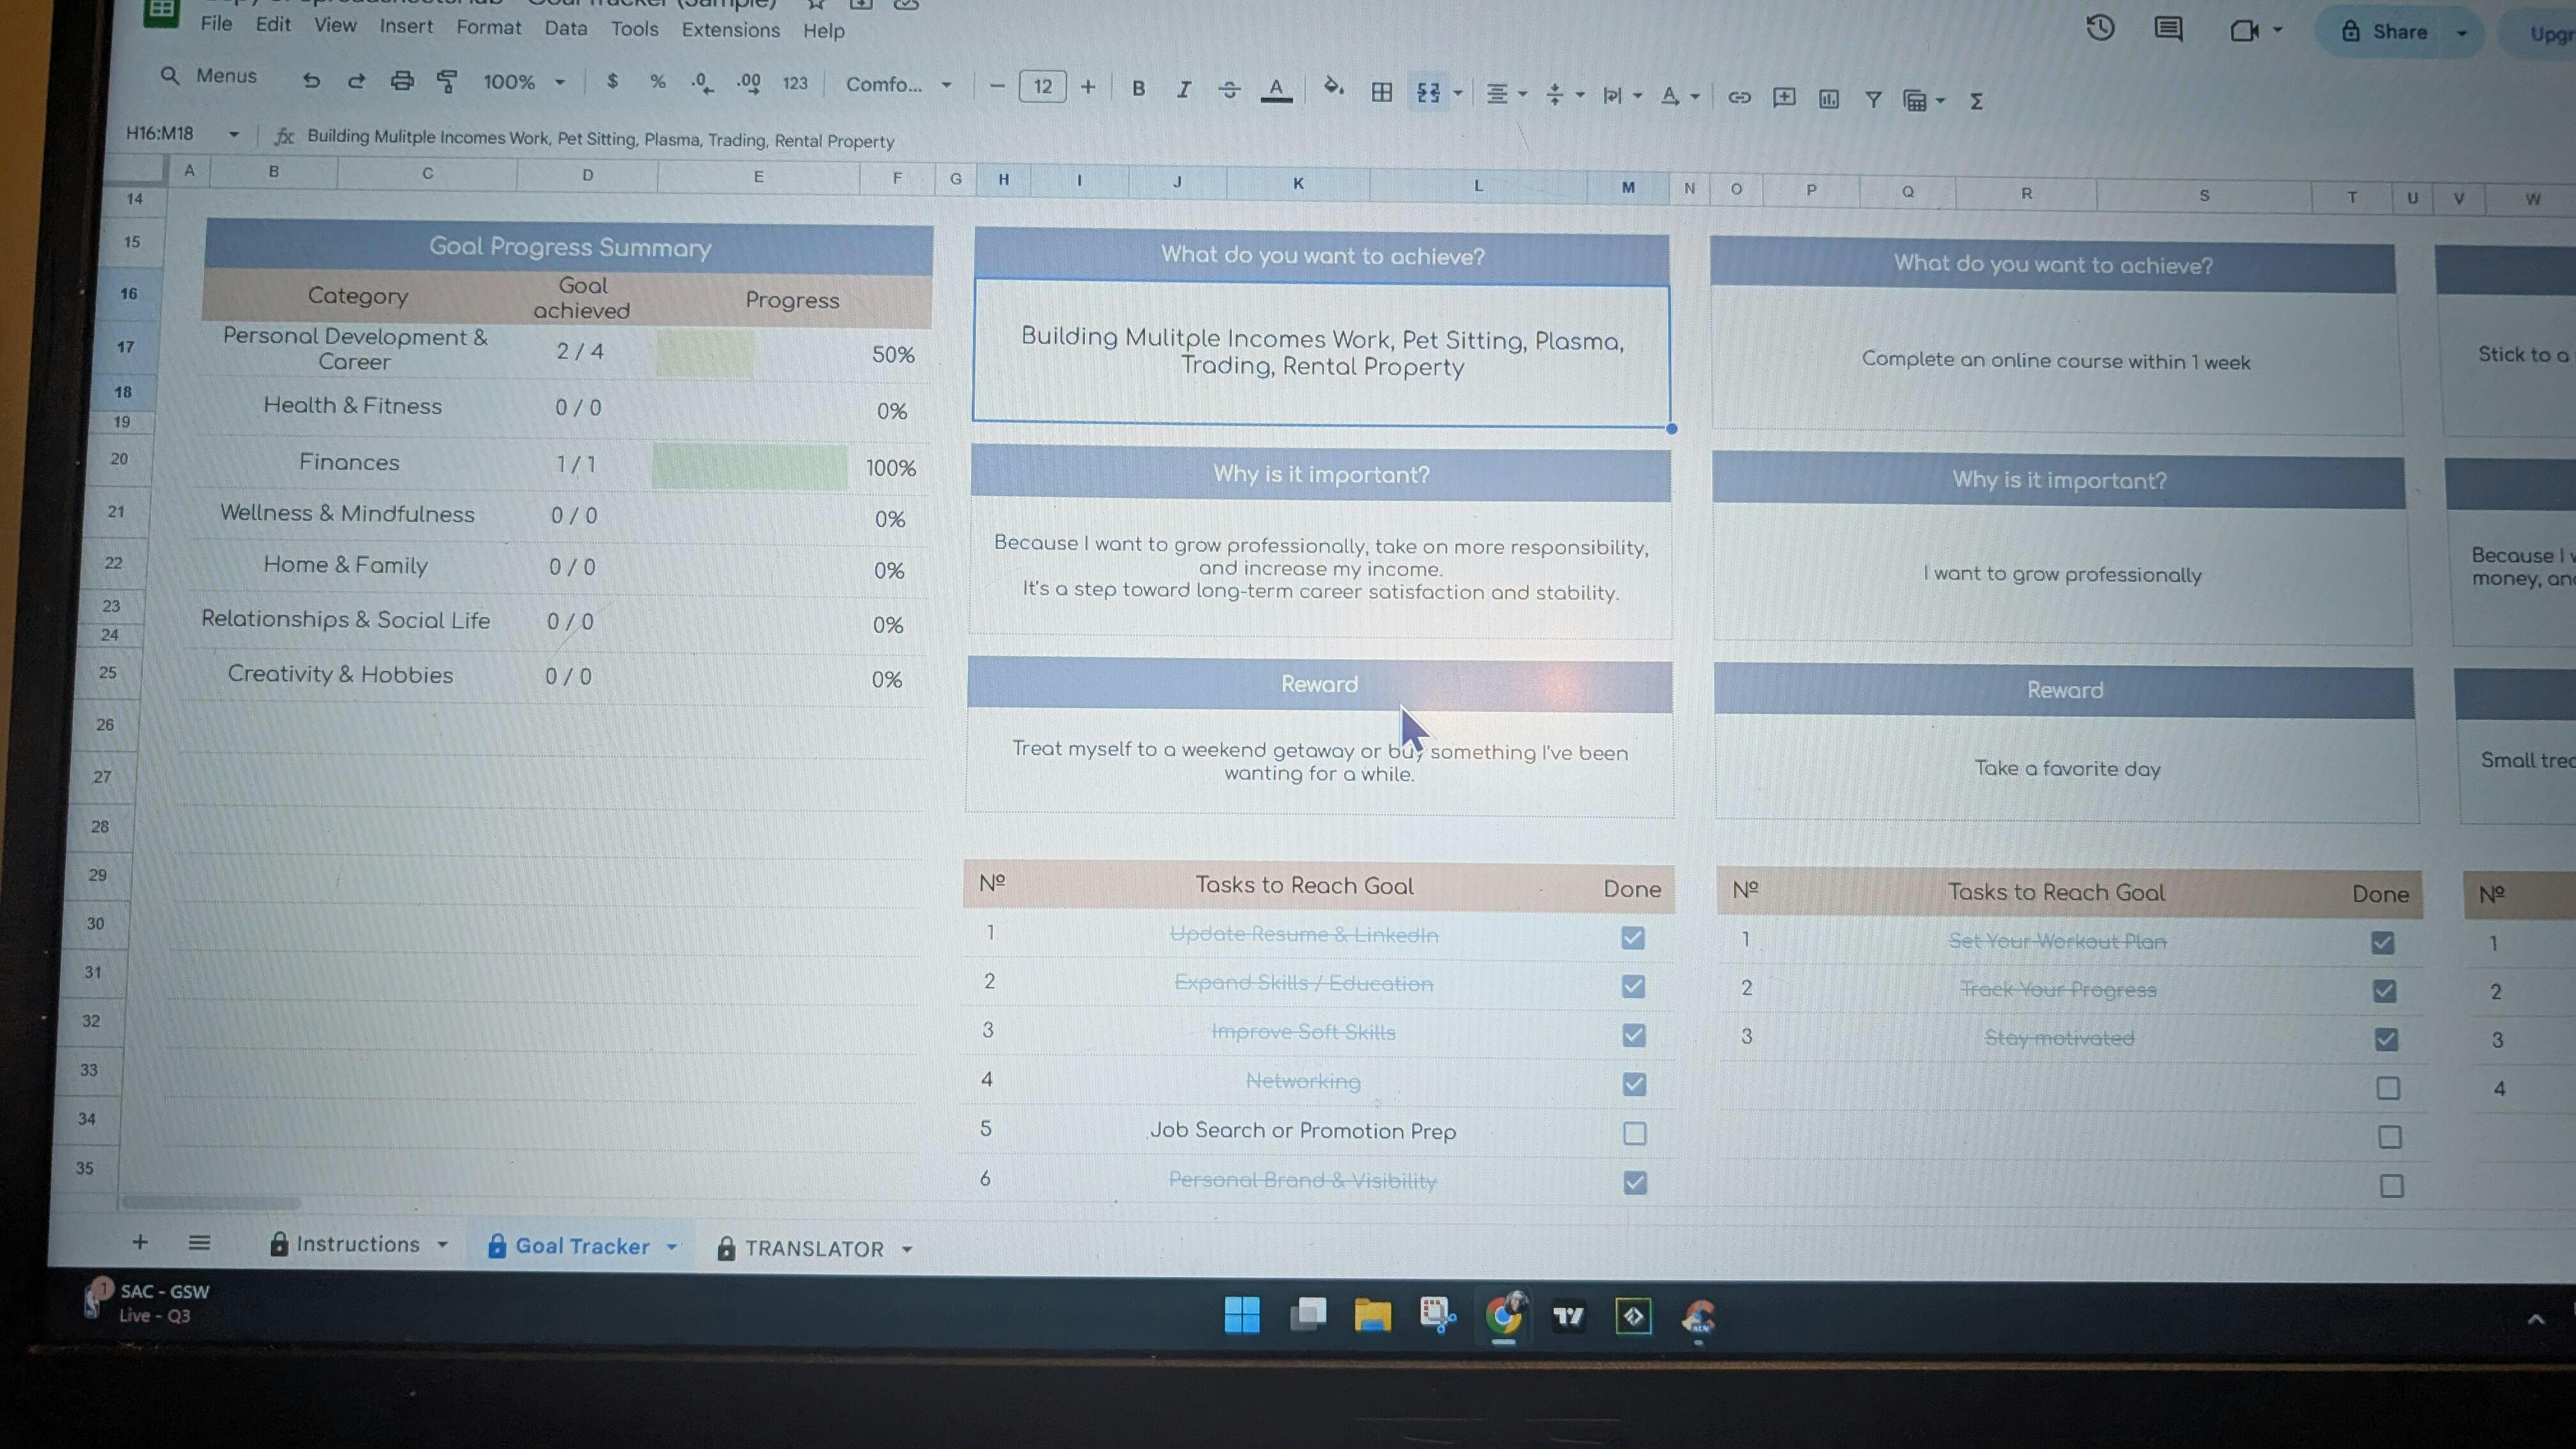The width and height of the screenshot is (2576, 1449).
Task: Add a new sheet with plus button
Action: click(140, 1242)
